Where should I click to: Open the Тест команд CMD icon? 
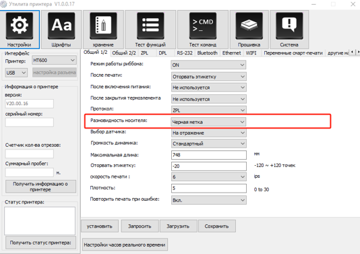click(x=203, y=30)
